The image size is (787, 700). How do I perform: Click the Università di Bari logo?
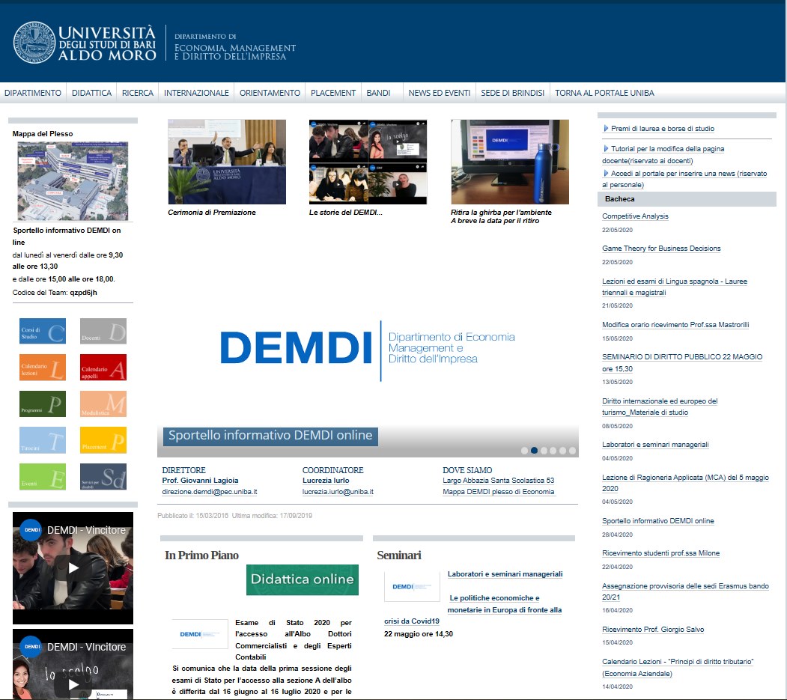[x=85, y=42]
